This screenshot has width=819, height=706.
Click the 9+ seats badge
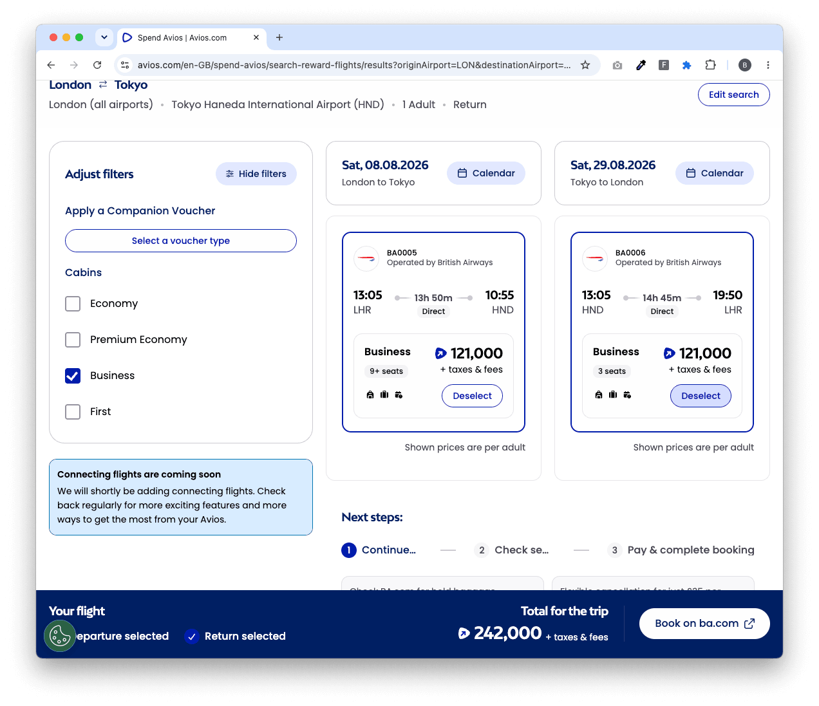[386, 371]
